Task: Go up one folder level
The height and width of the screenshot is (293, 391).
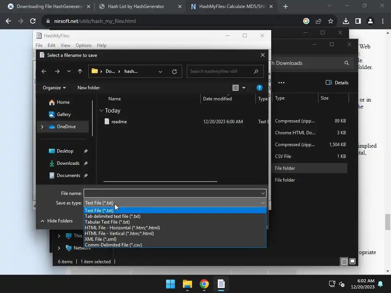Action: (x=80, y=71)
